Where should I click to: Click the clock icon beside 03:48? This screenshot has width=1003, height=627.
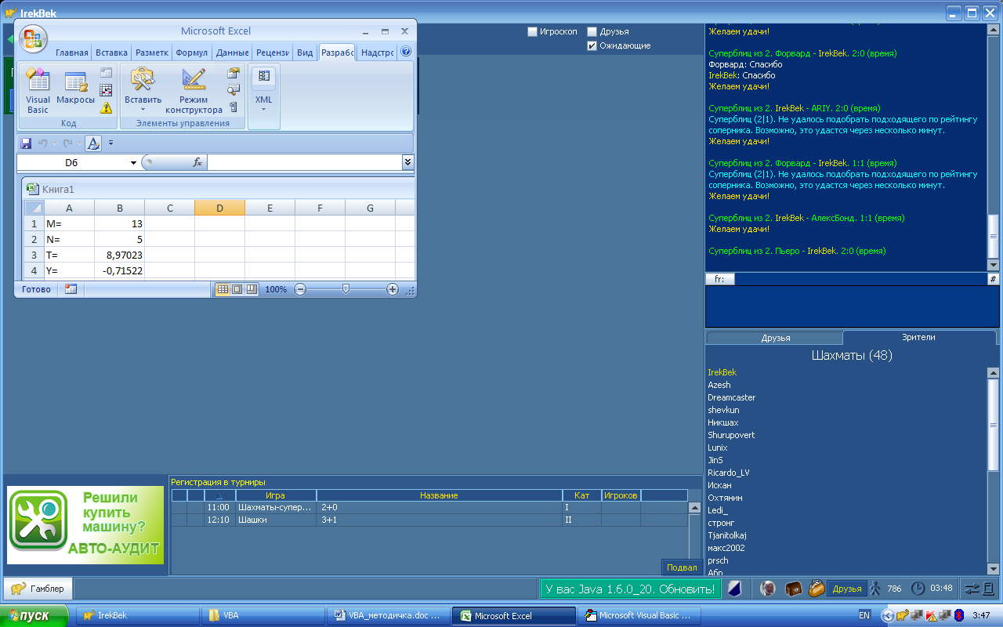coord(918,588)
